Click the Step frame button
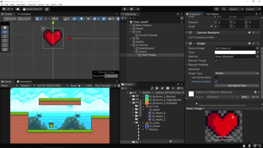 138,9
